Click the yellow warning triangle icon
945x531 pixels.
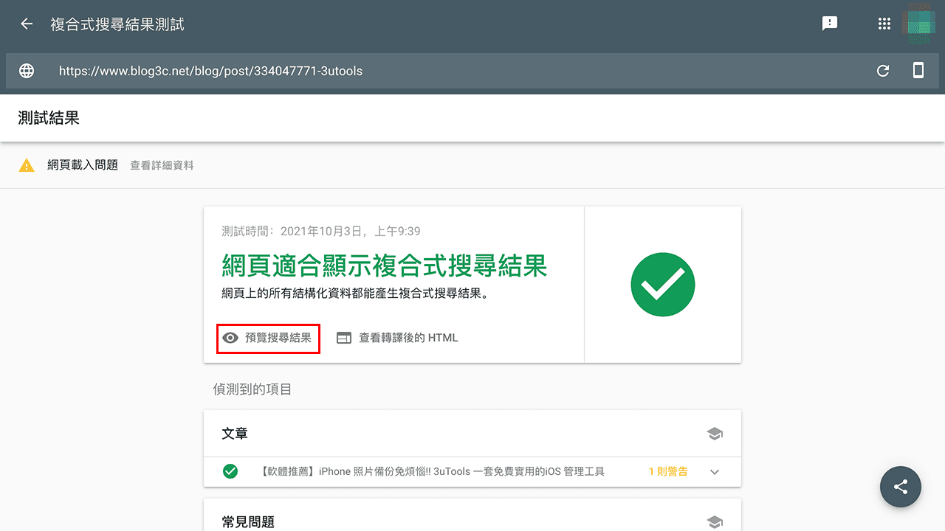(x=27, y=165)
